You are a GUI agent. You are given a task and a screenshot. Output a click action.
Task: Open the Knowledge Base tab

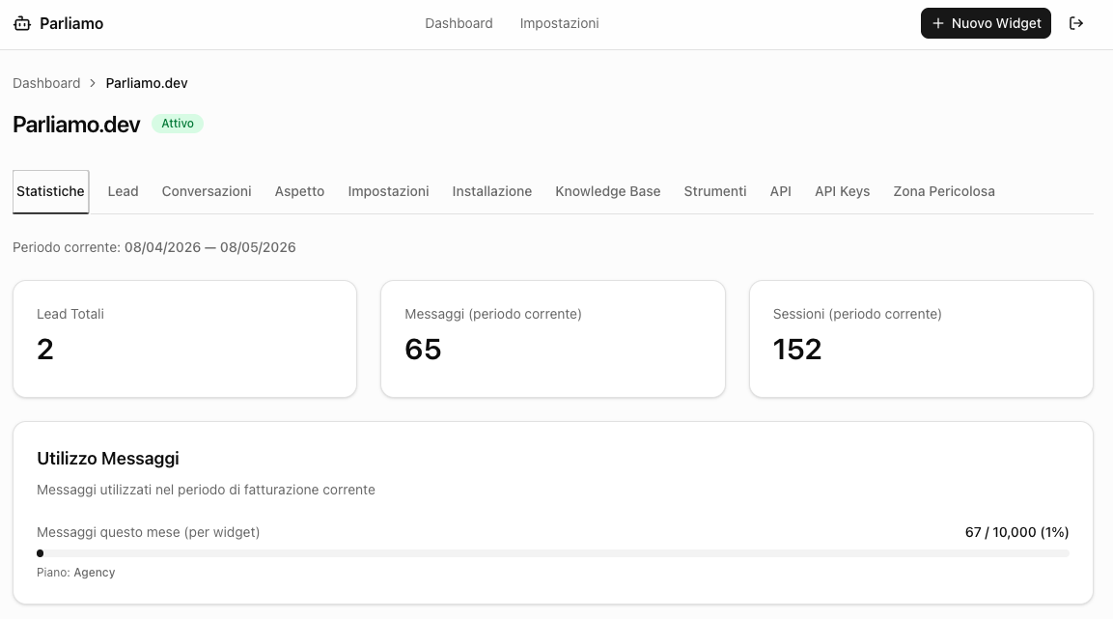(x=607, y=191)
